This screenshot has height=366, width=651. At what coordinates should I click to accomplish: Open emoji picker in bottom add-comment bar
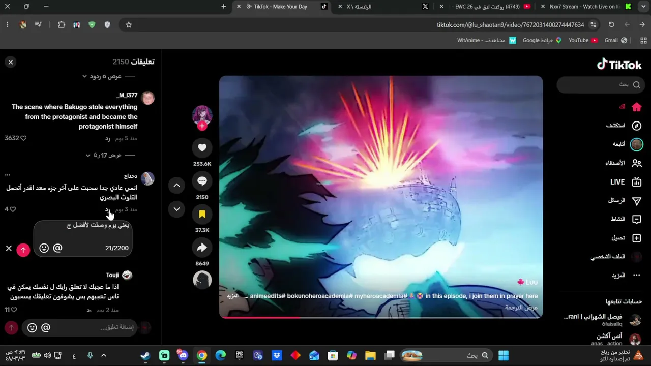[32, 328]
